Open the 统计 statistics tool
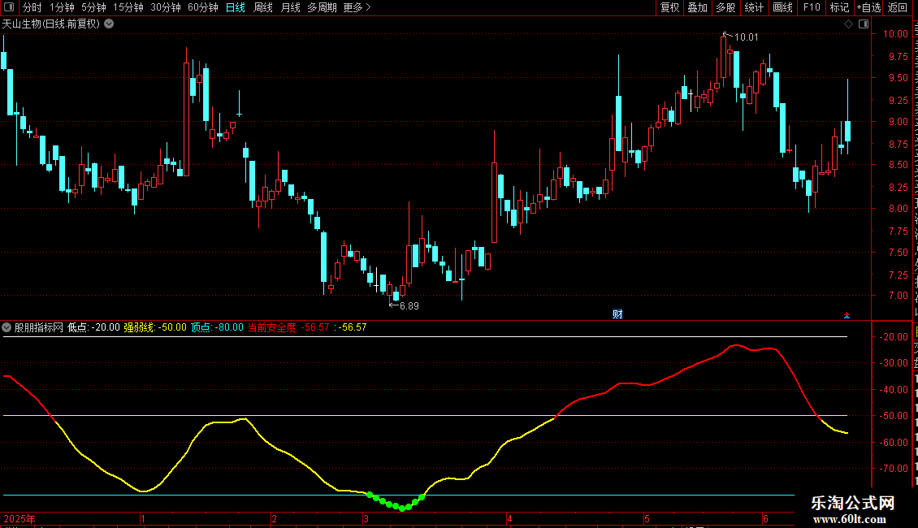Image resolution: width=918 pixels, height=528 pixels. 754,7
